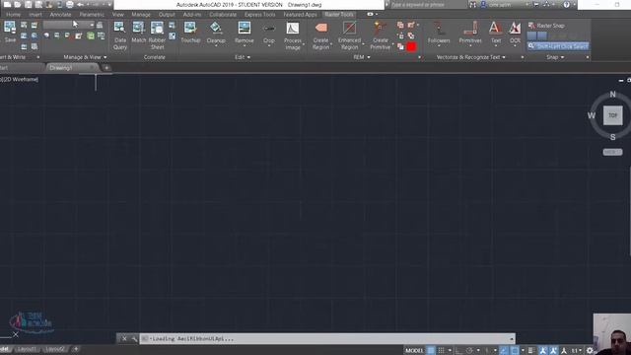Click Create Primitive tool

381,35
